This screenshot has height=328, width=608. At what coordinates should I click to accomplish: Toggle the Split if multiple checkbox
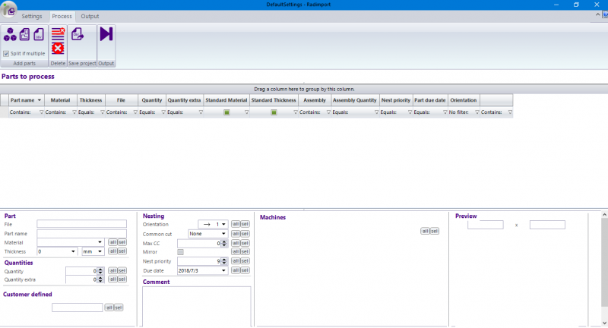click(x=6, y=54)
